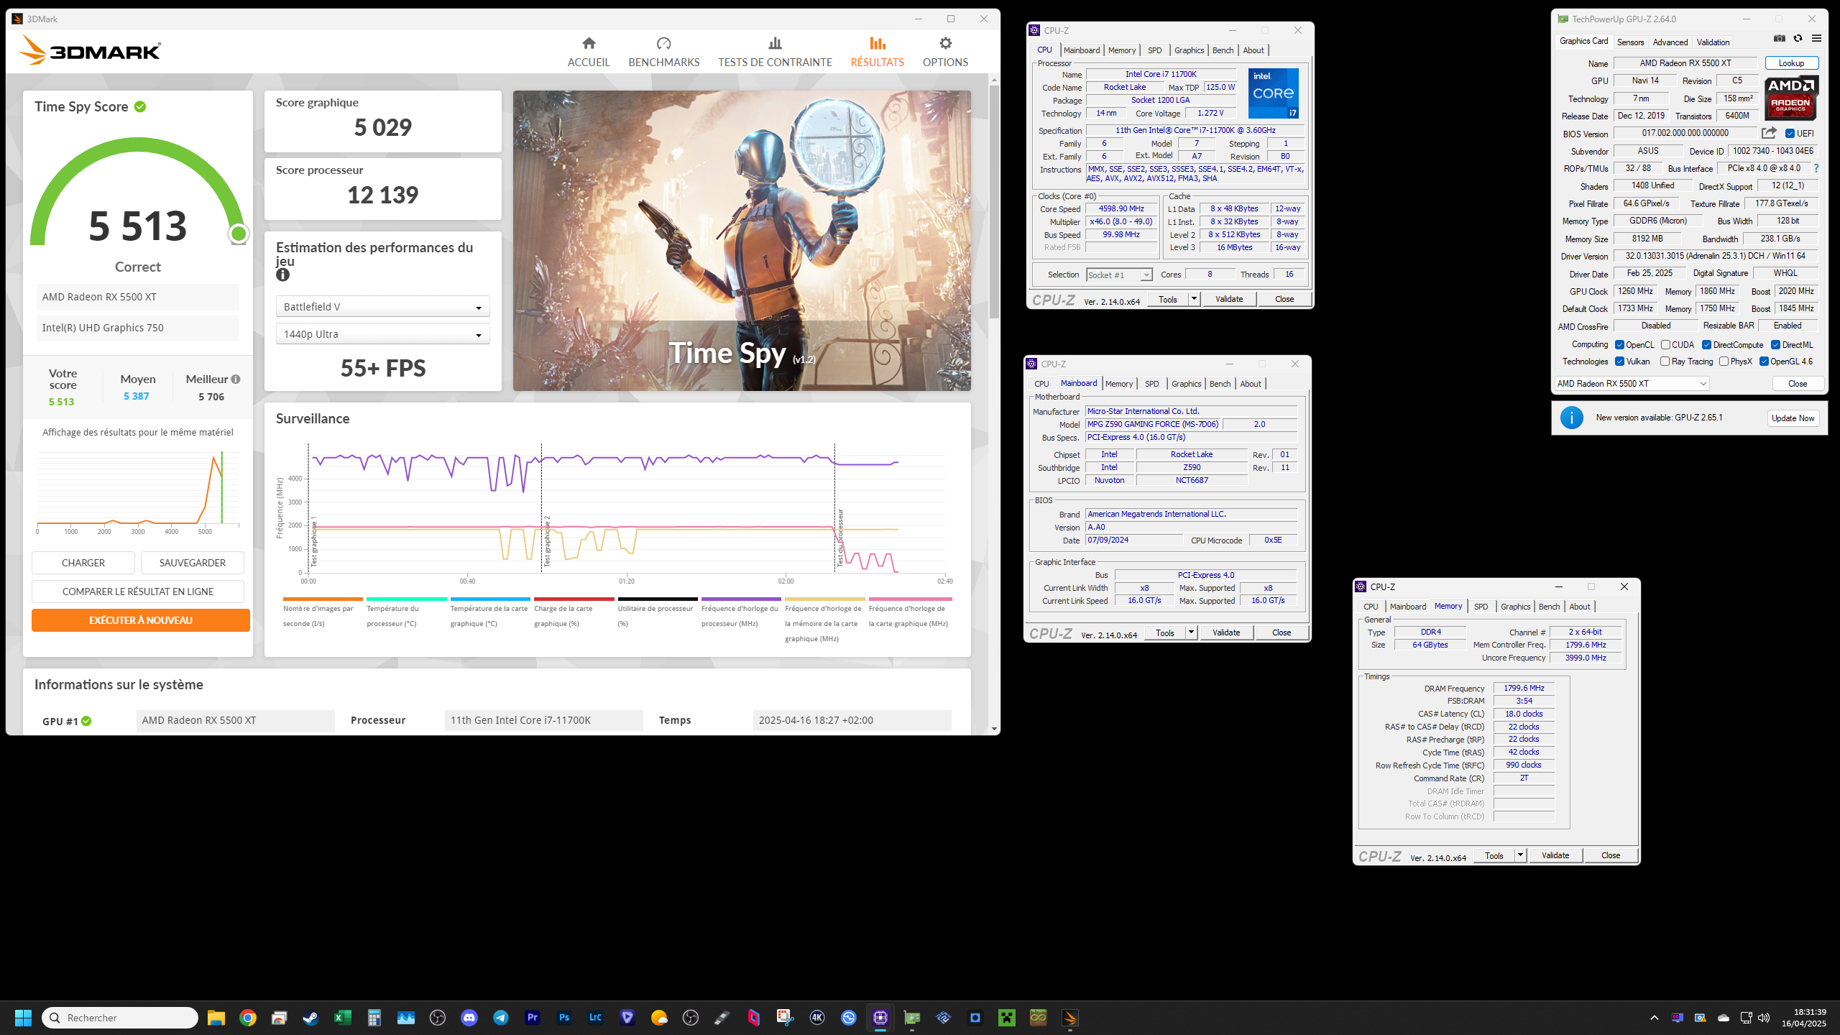Click 3DMark vertical scrollbar thumb

click(x=994, y=201)
